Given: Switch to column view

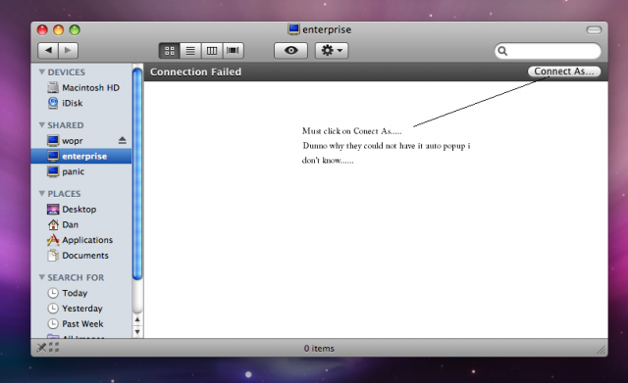Looking at the screenshot, I should click(212, 51).
